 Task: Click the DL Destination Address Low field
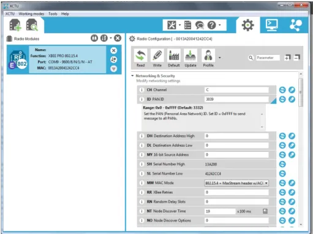236,146
